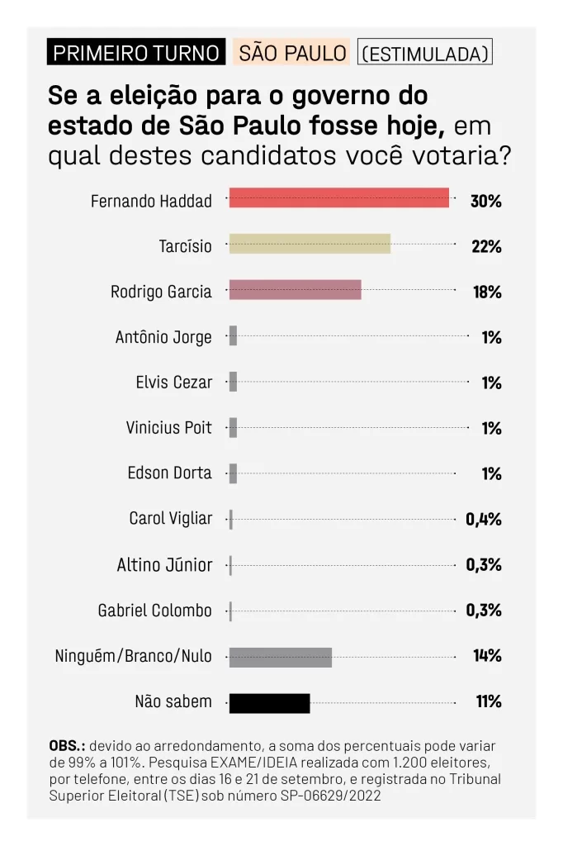Screen dimensions: 563x846
Task: Click Fernando Haddad's red bar
Action: point(339,198)
